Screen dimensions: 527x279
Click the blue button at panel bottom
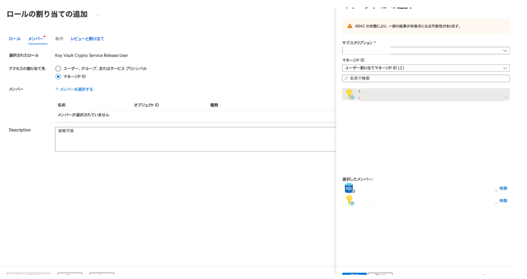[x=354, y=275]
